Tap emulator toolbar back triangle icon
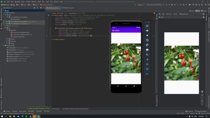Screen dimensions: 210x118 pyautogui.click(x=147, y=59)
